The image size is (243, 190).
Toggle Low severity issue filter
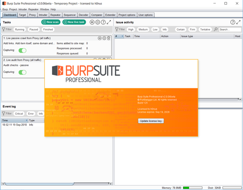155,30
